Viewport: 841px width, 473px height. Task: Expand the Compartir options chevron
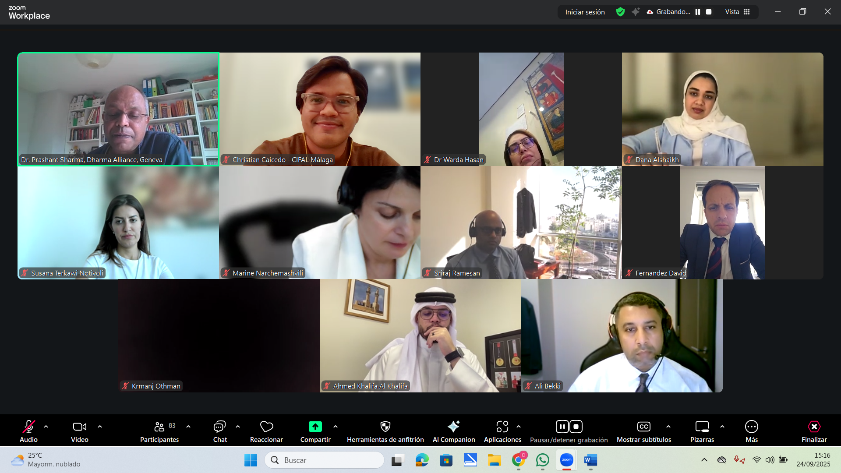[336, 427]
